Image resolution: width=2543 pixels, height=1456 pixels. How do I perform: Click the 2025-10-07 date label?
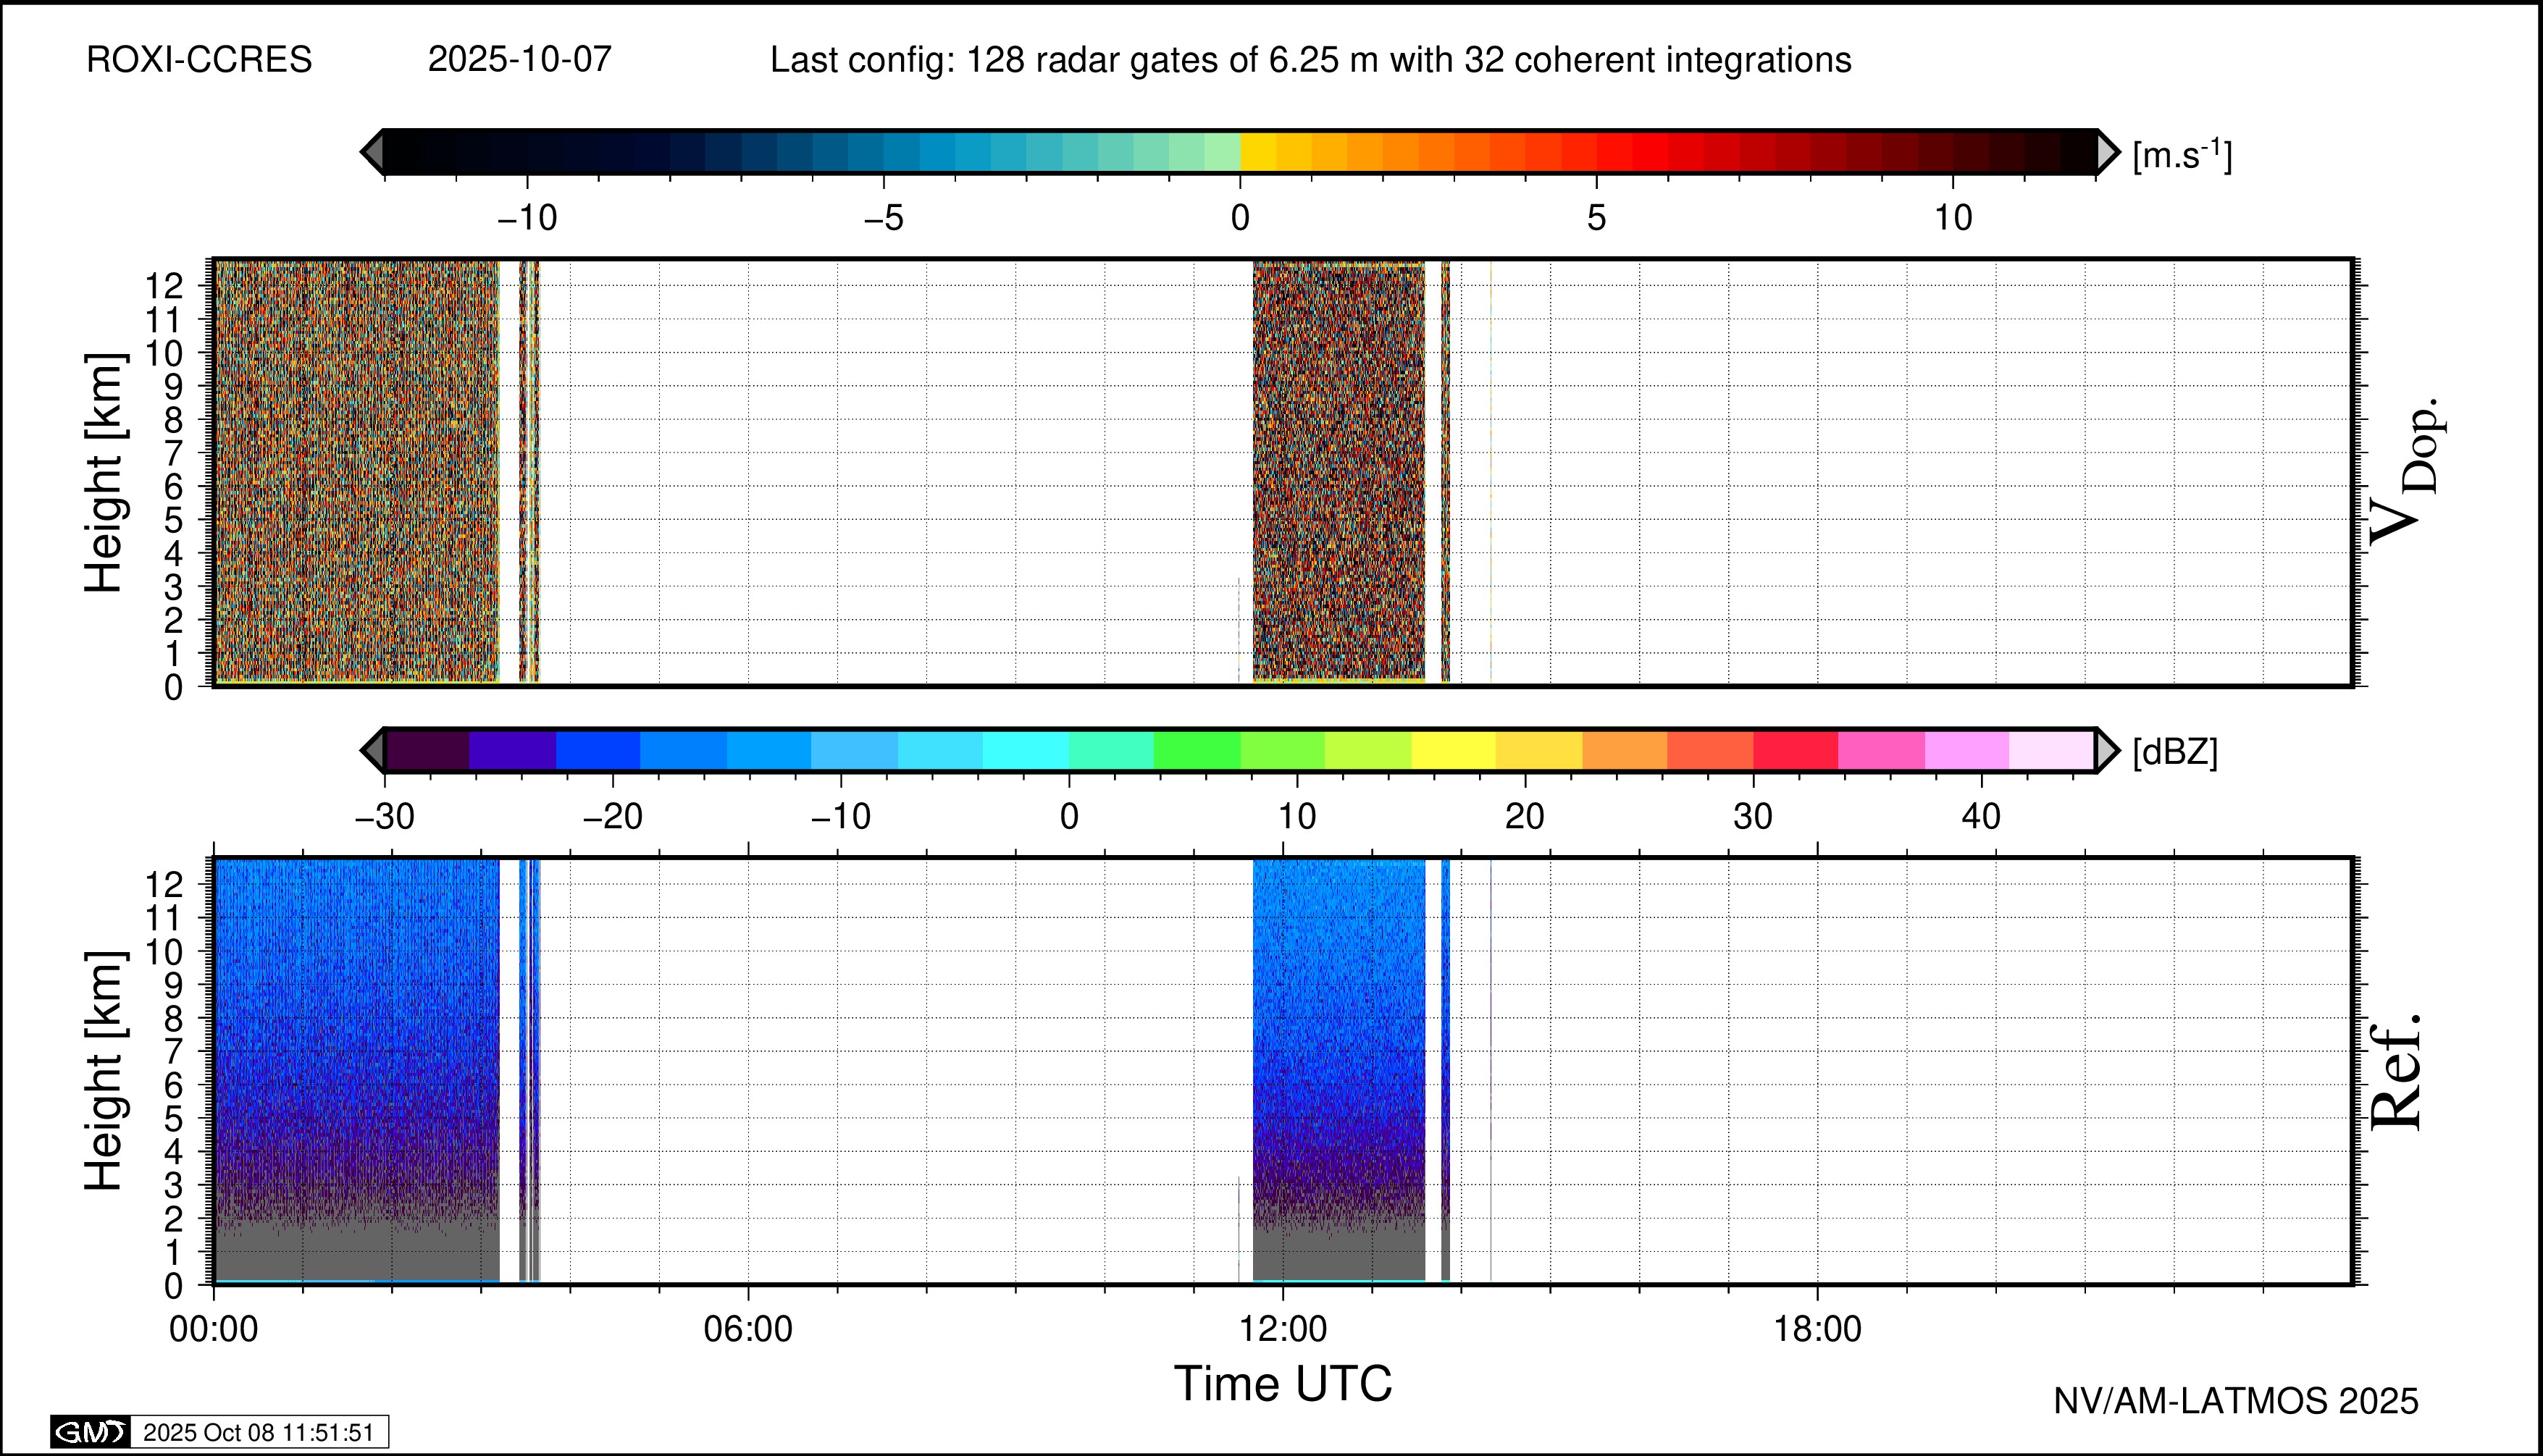point(519,60)
